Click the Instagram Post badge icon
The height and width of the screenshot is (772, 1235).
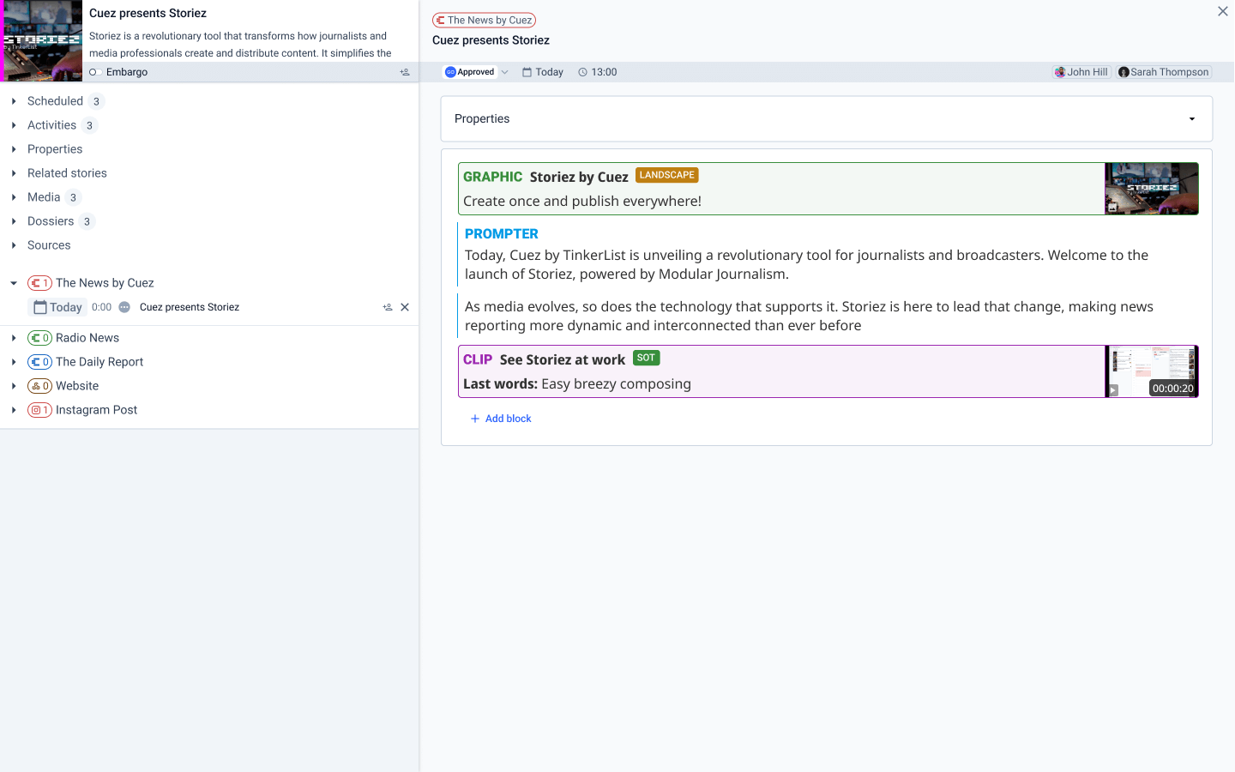coord(39,410)
